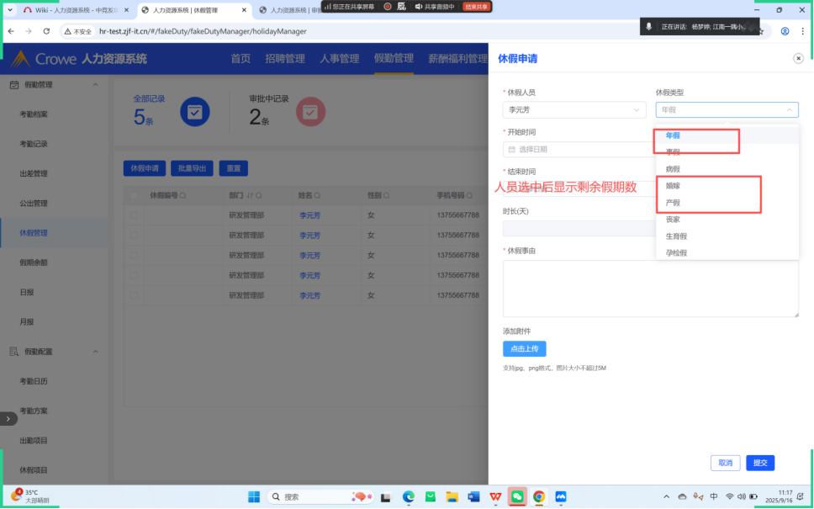Open Tencent Meeting from the taskbar
This screenshot has height=509, width=814.
561,497
